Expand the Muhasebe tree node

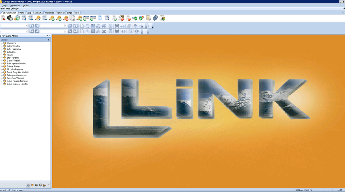coord(1,43)
